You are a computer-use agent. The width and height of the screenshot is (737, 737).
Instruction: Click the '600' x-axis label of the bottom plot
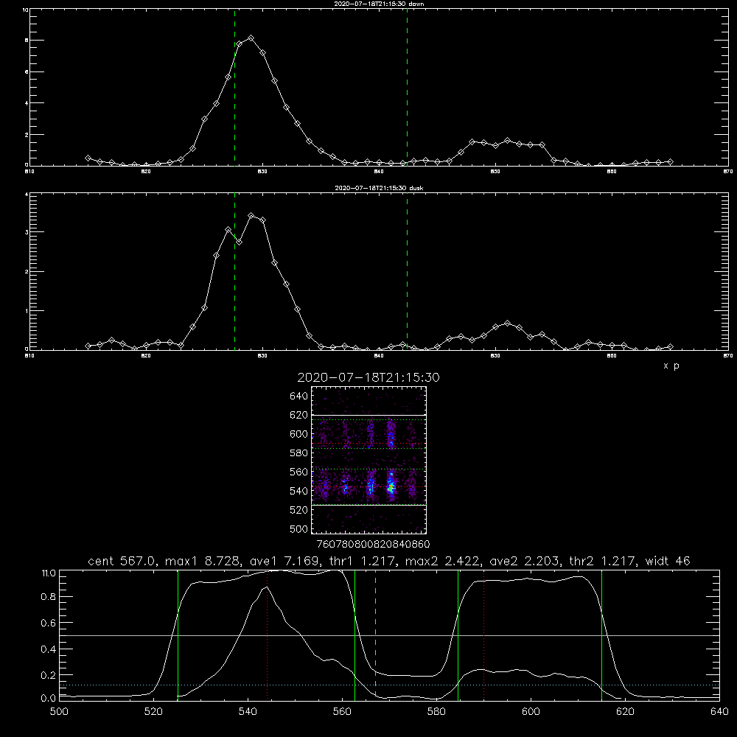531,712
